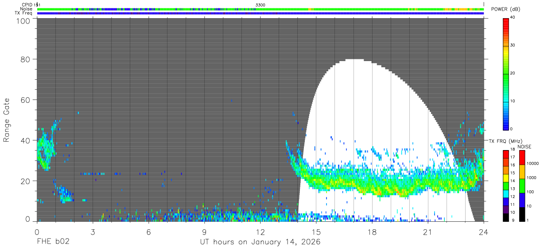This screenshot has height=251, width=544.
Task: Click x-axis tick label 9
Action: click(x=204, y=232)
